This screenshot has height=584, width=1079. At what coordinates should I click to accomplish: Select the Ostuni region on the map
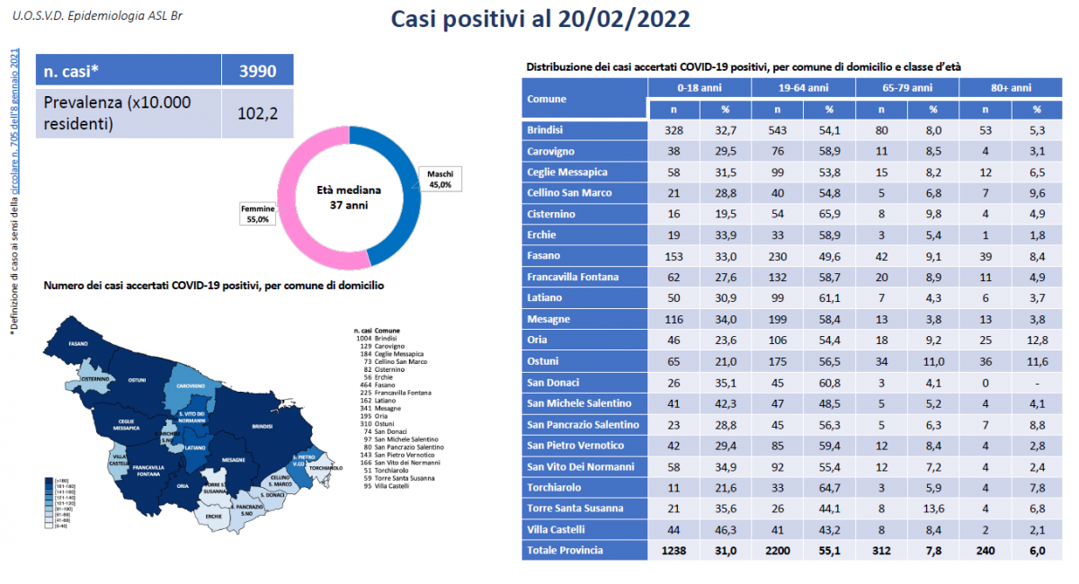point(138,381)
